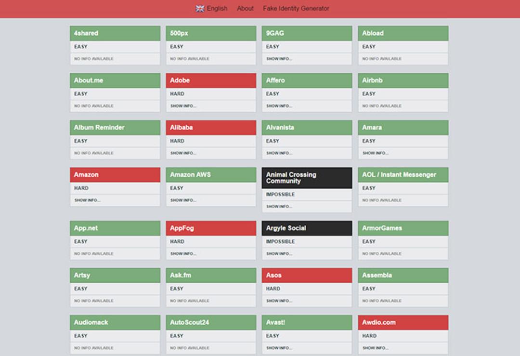Click No Info Available under Airbnb
520x356 pixels.
point(382,106)
